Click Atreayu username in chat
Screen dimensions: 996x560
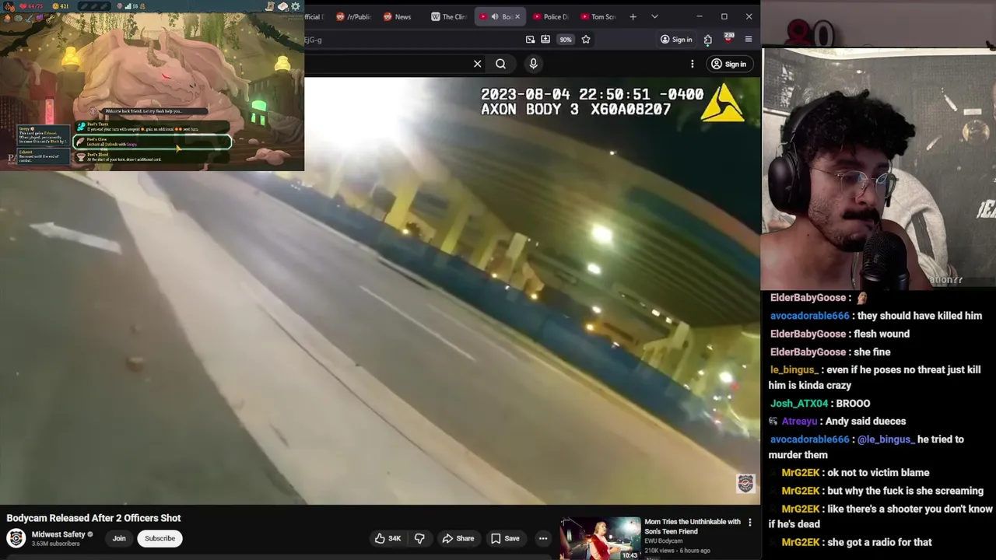[799, 422]
